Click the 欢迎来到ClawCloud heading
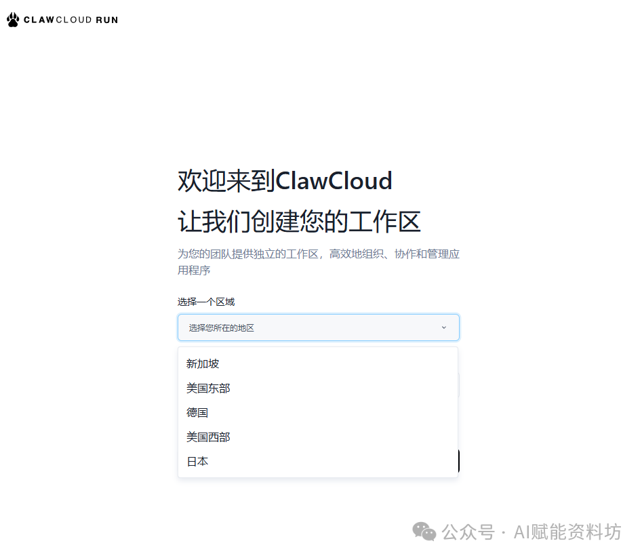The height and width of the screenshot is (558, 642). [284, 180]
